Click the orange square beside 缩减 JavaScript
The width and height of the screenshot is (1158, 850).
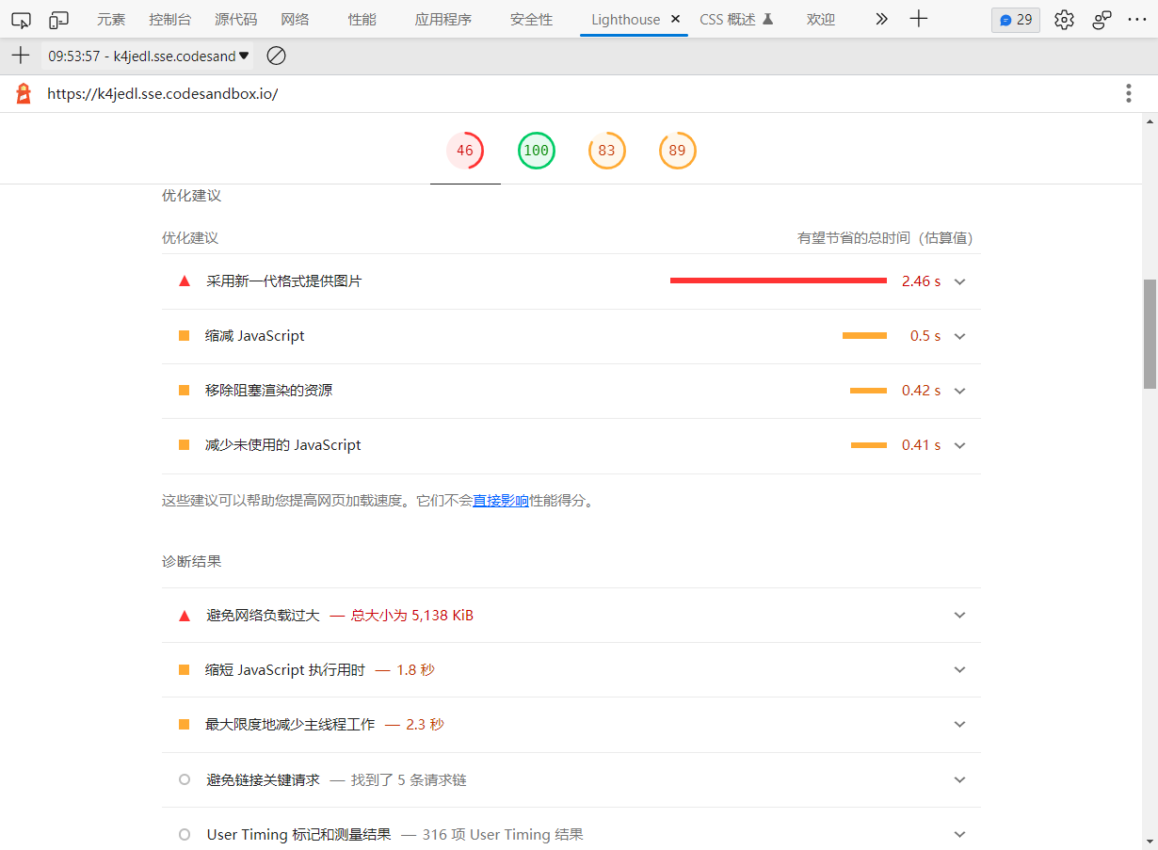click(x=185, y=336)
